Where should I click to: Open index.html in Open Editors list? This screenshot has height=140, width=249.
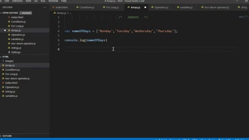(17, 17)
